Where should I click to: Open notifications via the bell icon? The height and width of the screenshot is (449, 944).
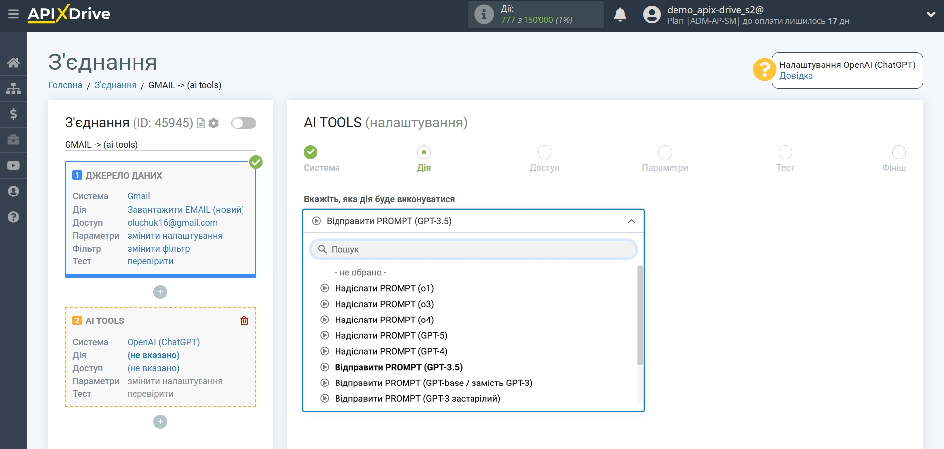coord(619,15)
